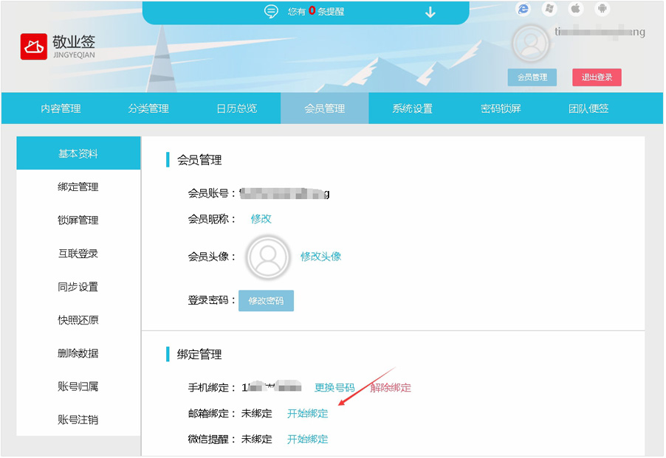The height and width of the screenshot is (458, 666).
Task: Click the Windows platform icon
Action: (549, 9)
